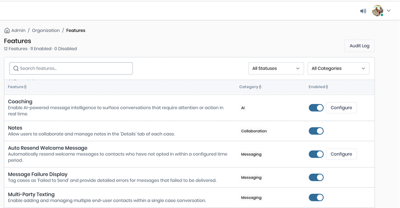Image resolution: width=400 pixels, height=208 pixels.
Task: Open the Audit Log
Action: pos(359,46)
